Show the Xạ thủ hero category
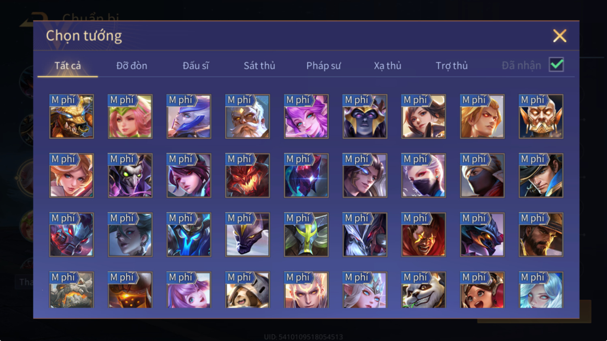607x341 pixels. pyautogui.click(x=387, y=66)
